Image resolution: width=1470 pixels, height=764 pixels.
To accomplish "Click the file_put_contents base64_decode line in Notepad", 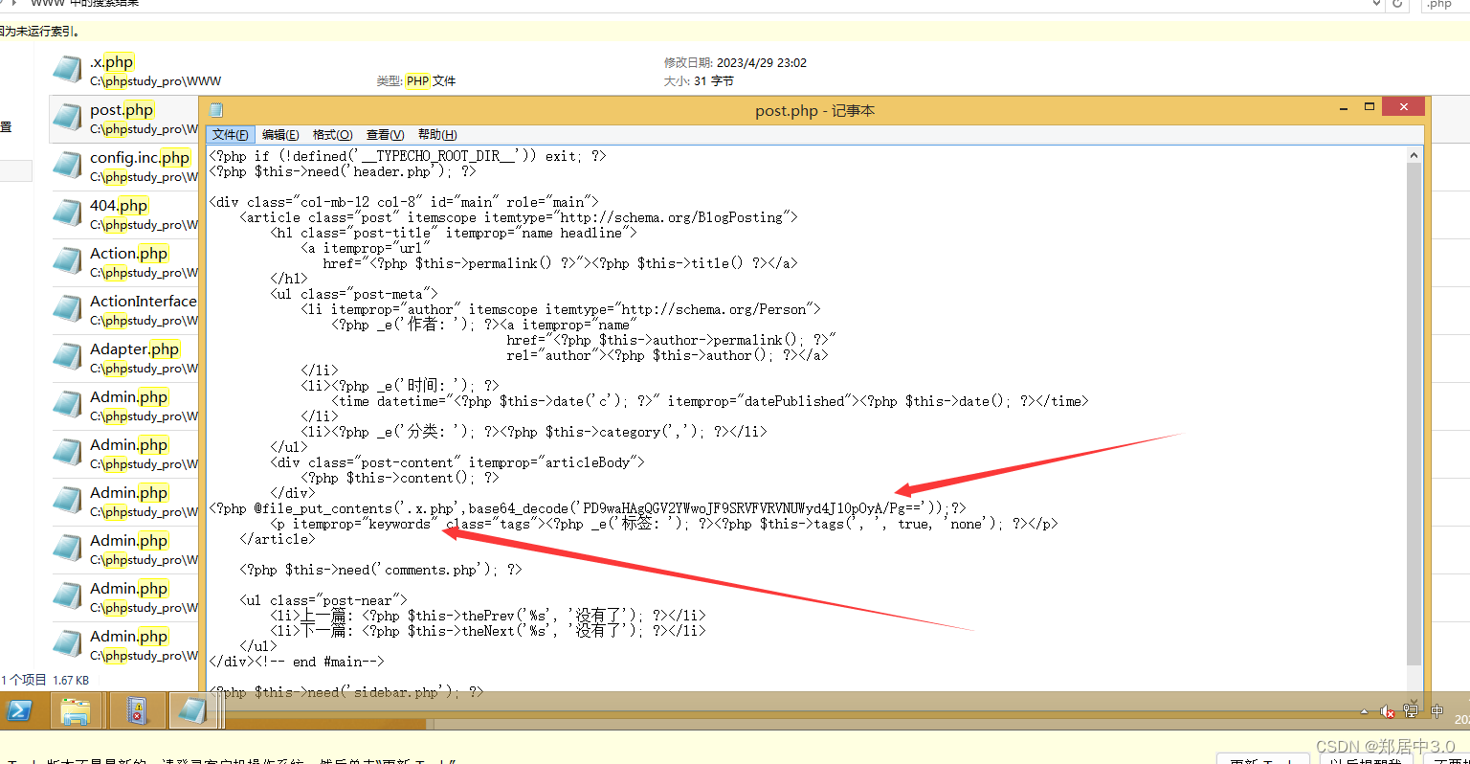I will click(588, 508).
